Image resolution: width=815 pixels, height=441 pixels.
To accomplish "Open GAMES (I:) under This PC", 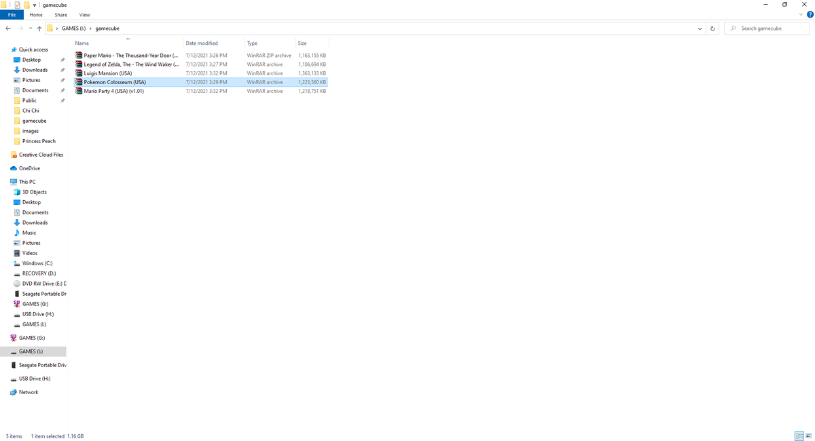I will pyautogui.click(x=34, y=324).
